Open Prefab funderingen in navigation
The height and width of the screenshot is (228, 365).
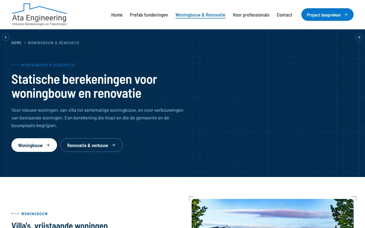tap(149, 15)
